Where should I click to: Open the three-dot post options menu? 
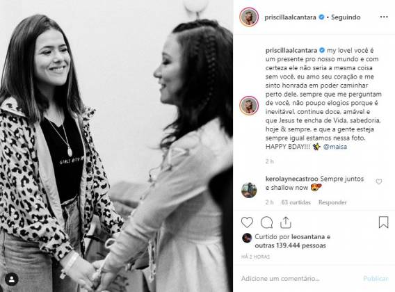[x=384, y=17]
